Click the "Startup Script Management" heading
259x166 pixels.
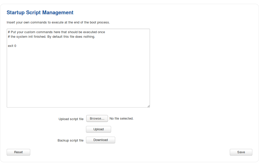40,12
